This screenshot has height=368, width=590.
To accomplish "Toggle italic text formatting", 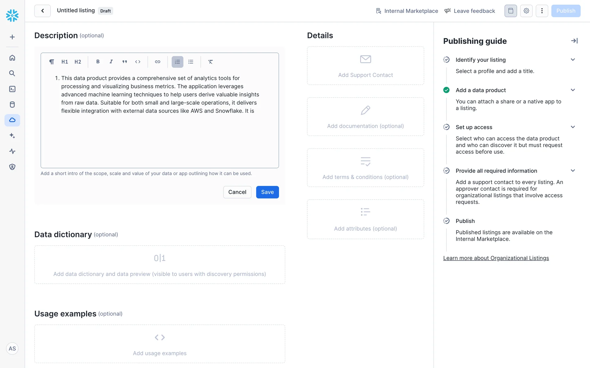I will [111, 62].
